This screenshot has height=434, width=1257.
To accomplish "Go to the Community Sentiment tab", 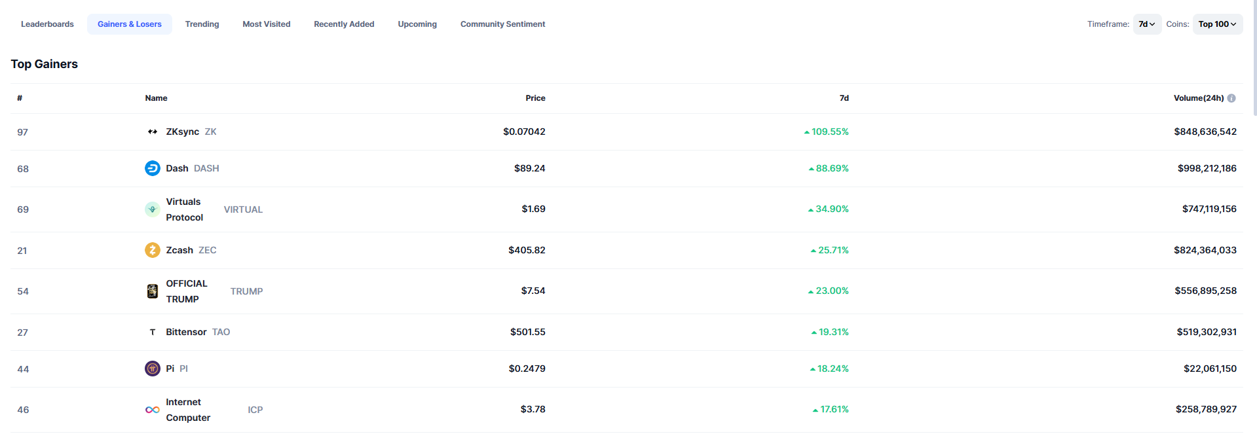I will (x=502, y=24).
